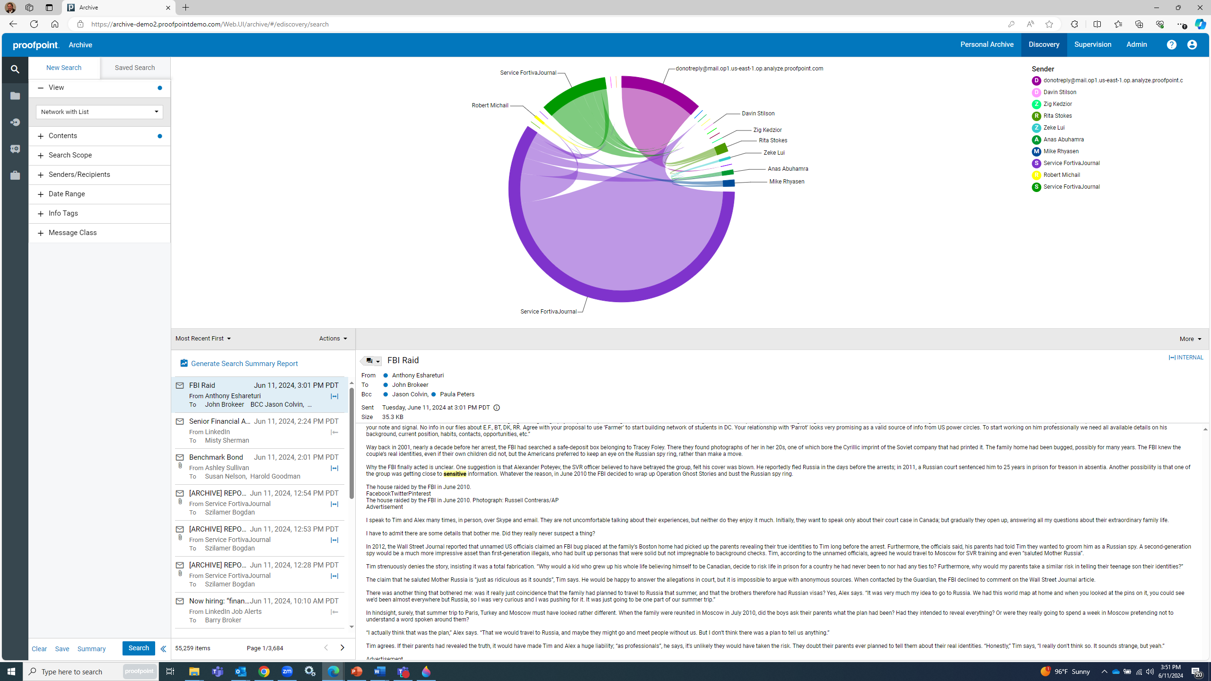Click the Generate Search Summary Report icon

tap(184, 363)
